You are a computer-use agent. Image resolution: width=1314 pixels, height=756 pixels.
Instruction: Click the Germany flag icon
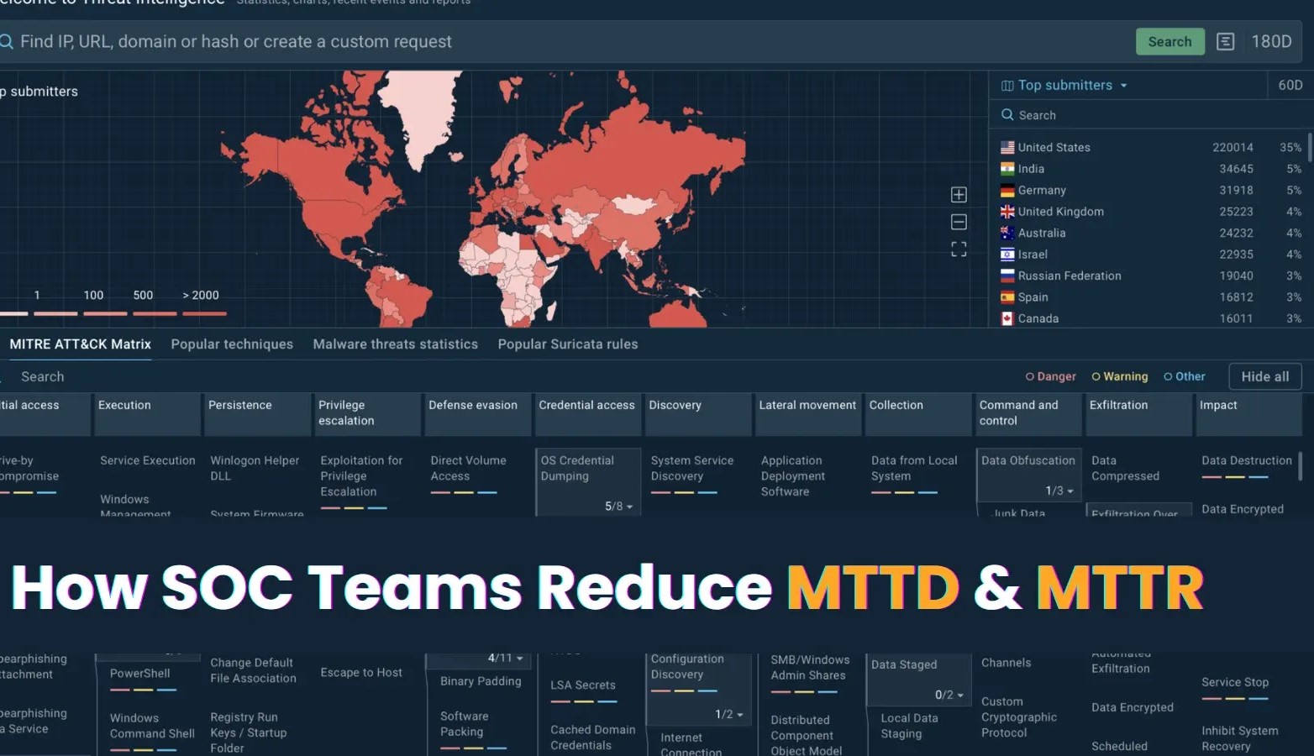point(1007,190)
